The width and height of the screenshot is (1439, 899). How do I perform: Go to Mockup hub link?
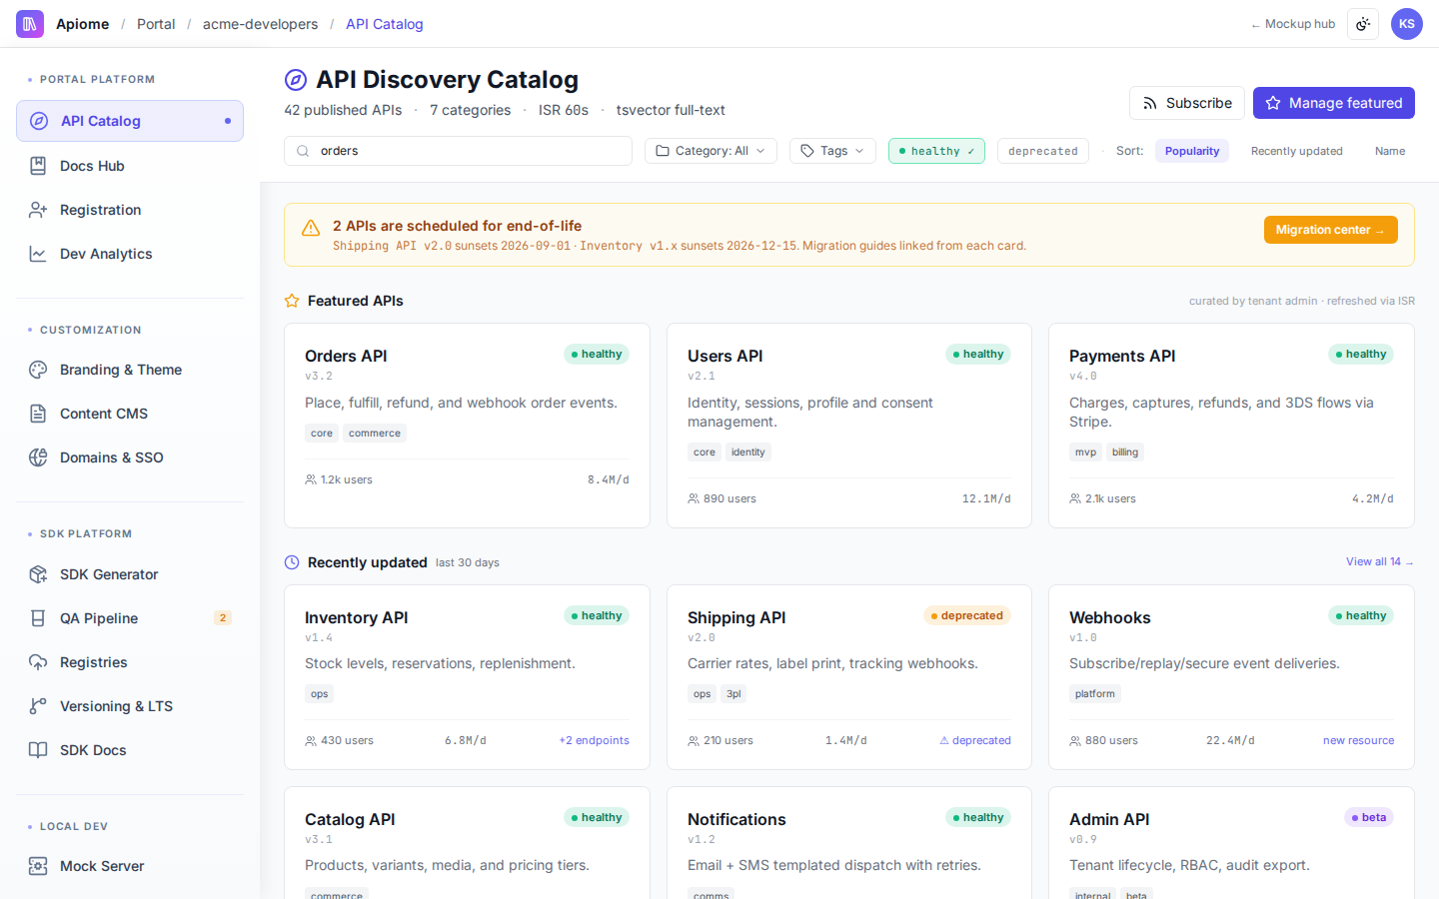coord(1293,24)
